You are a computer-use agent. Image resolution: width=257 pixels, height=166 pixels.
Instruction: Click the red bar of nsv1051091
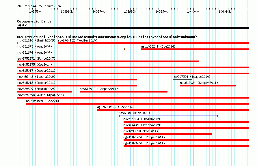[137, 104]
